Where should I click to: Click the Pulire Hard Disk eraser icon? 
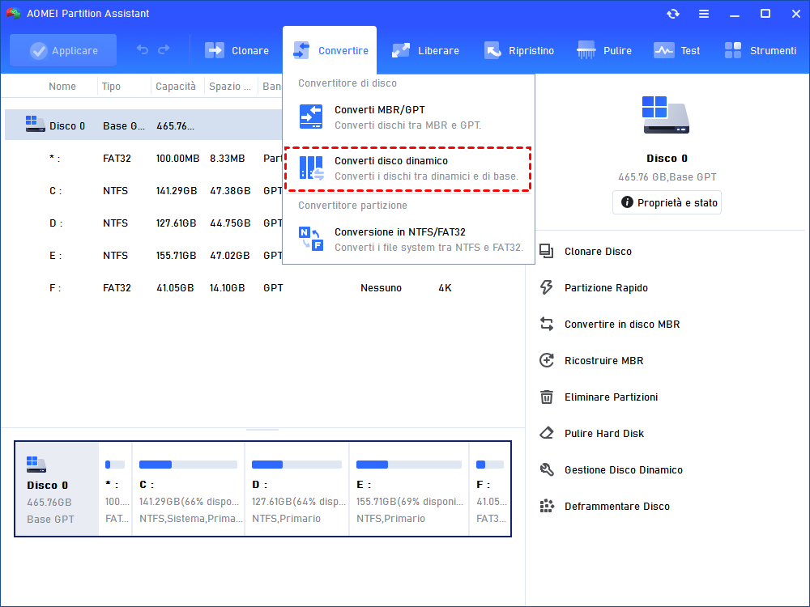[x=547, y=433]
